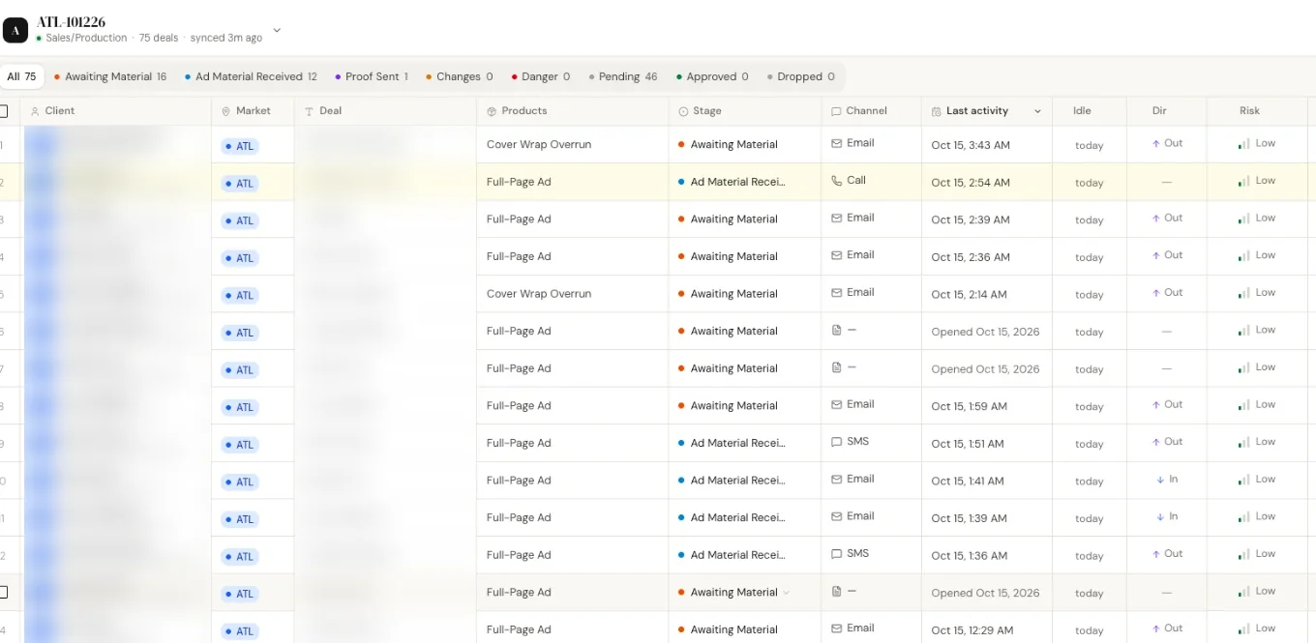Image resolution: width=1316 pixels, height=643 pixels.
Task: Click 'synced 3m ago' status text
Action: 226,38
